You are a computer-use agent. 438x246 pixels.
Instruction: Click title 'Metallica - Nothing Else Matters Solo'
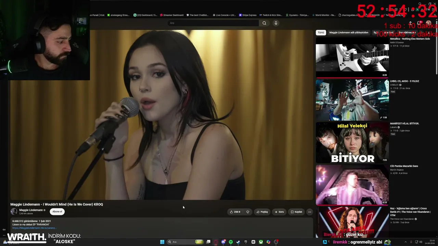(410, 39)
